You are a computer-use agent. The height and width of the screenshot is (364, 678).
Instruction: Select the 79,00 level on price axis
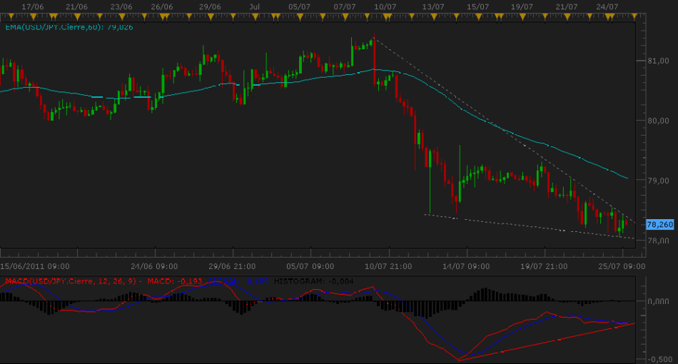click(658, 181)
